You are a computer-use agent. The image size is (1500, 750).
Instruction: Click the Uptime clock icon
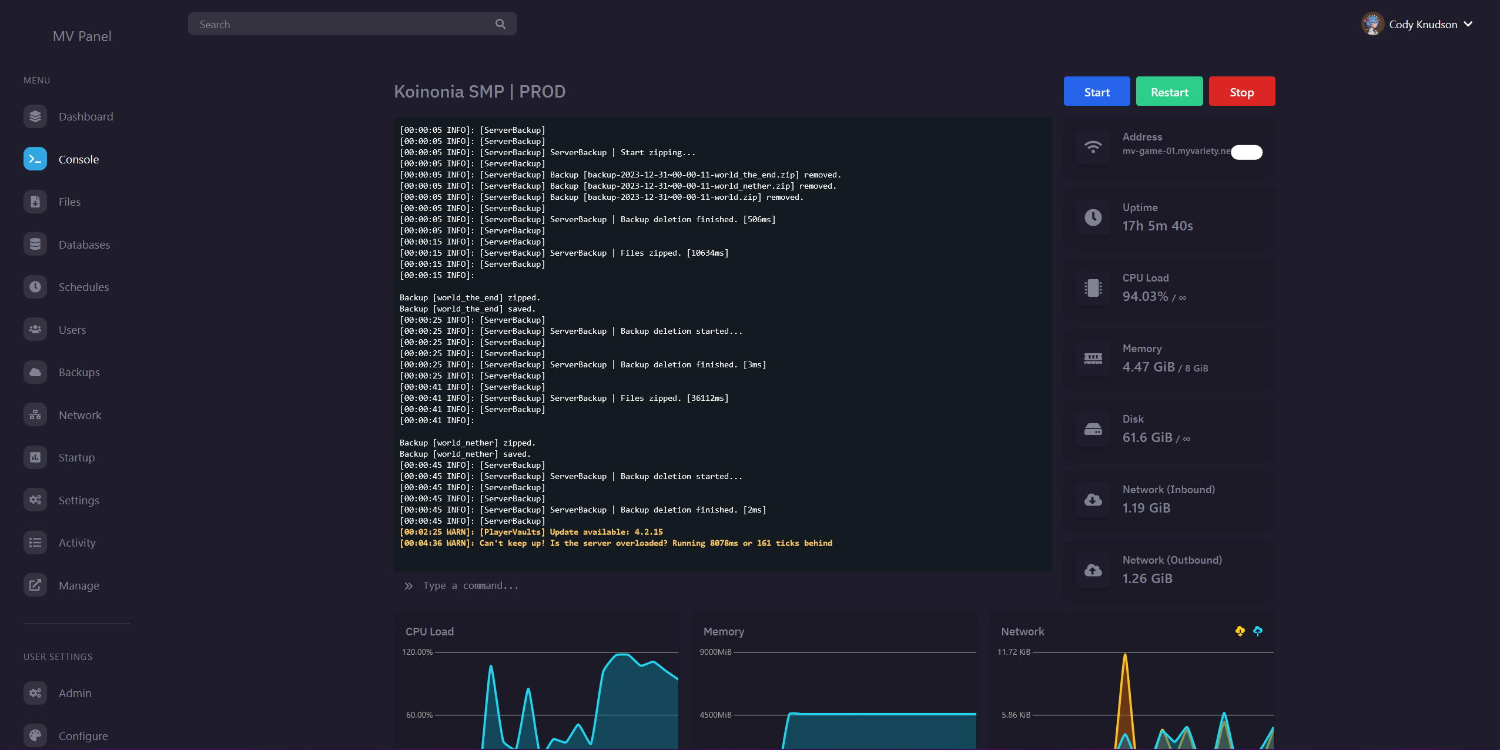coord(1093,217)
